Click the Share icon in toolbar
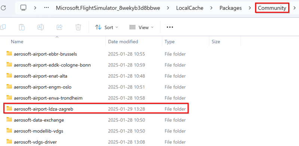Viewport: 299px width, 146px height. pyautogui.click(x=60, y=27)
